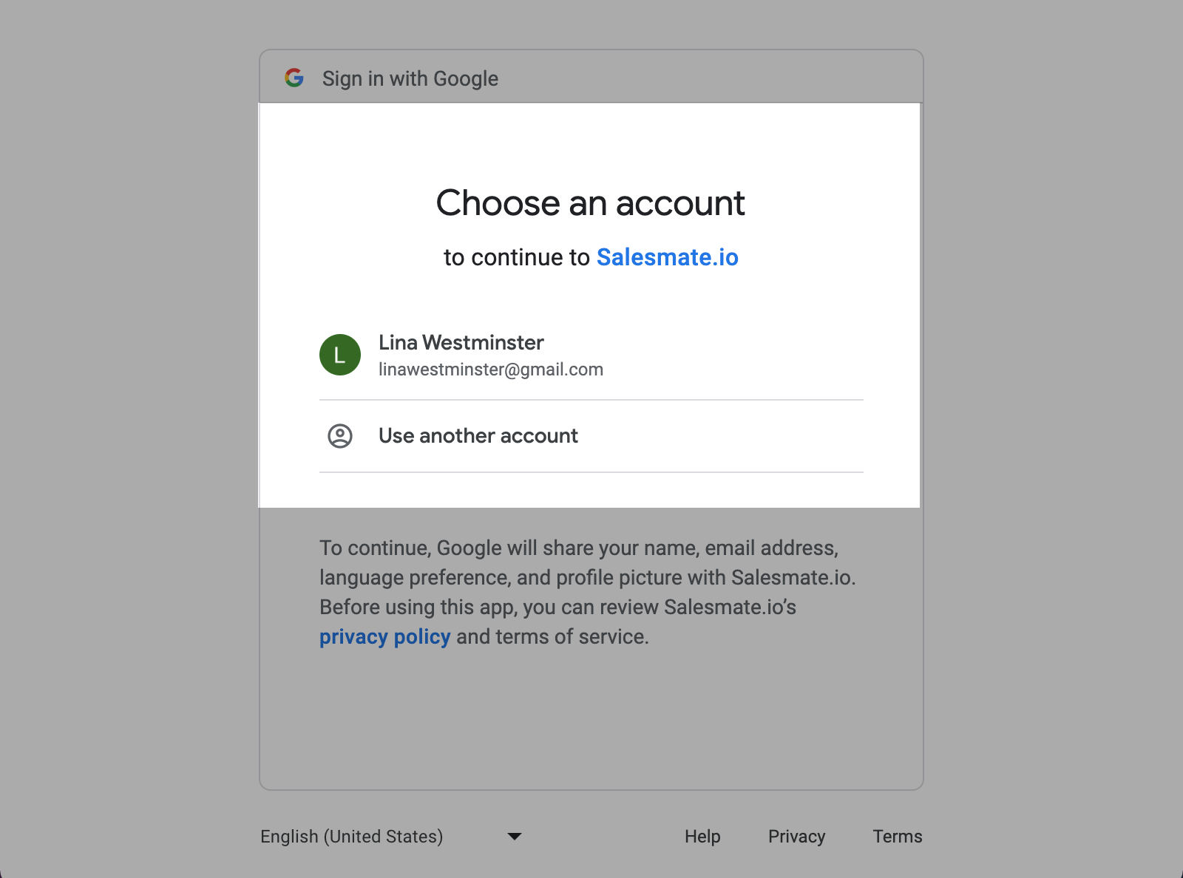The image size is (1183, 878).
Task: Click the Use another account label text
Action: click(478, 436)
